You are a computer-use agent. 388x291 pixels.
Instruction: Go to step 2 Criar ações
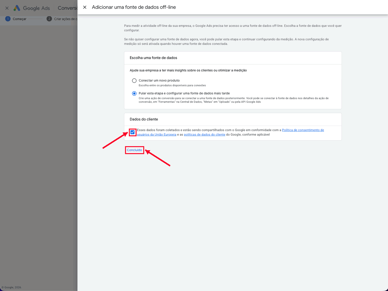[62, 19]
